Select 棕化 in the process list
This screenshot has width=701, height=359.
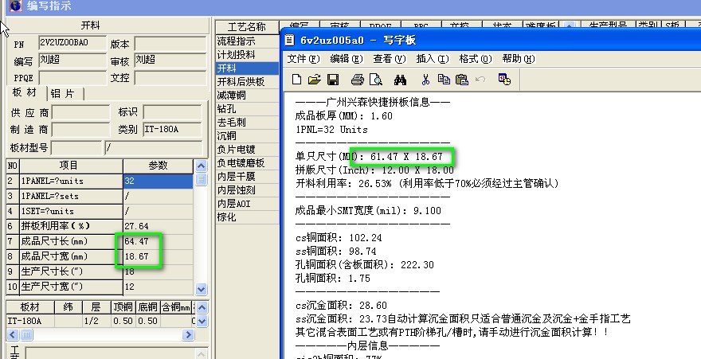pyautogui.click(x=247, y=217)
